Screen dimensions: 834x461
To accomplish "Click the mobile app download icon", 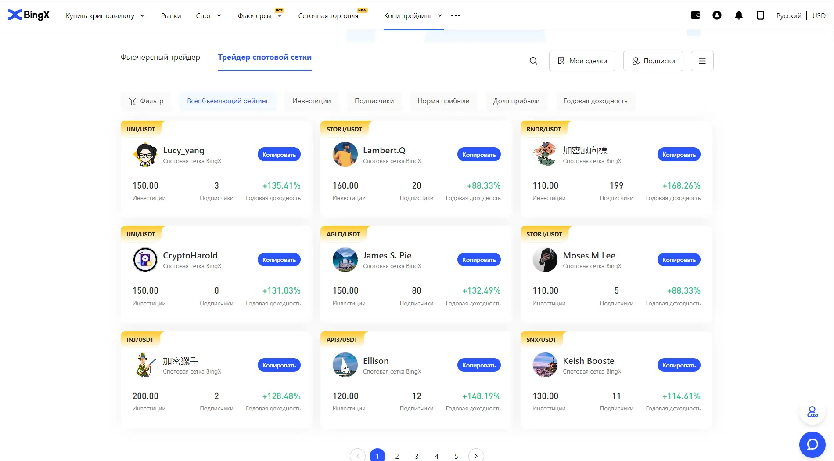I will click(x=760, y=15).
